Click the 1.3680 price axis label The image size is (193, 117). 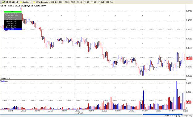point(189,39)
